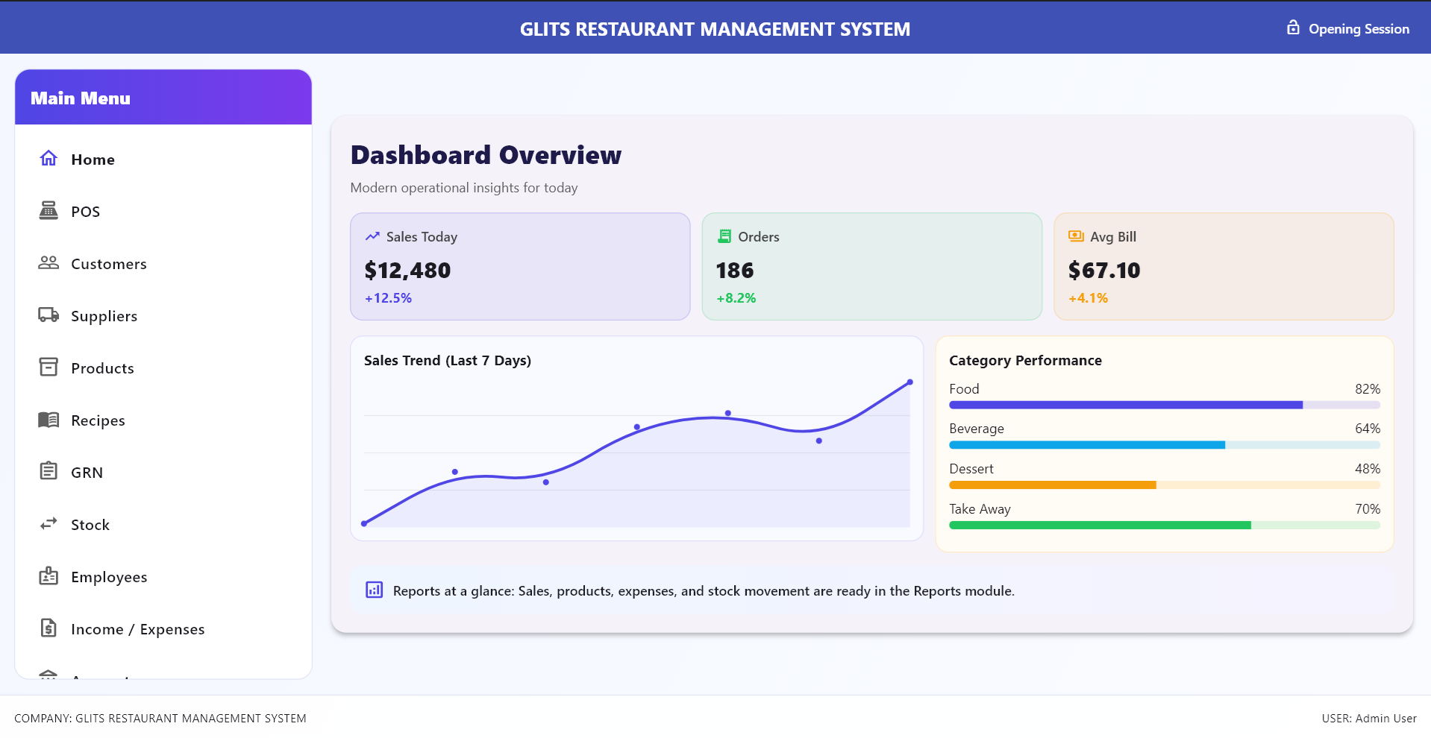Click the bar chart icon in the reports banner
Viewport: 1431px width, 738px height.
(x=373, y=590)
